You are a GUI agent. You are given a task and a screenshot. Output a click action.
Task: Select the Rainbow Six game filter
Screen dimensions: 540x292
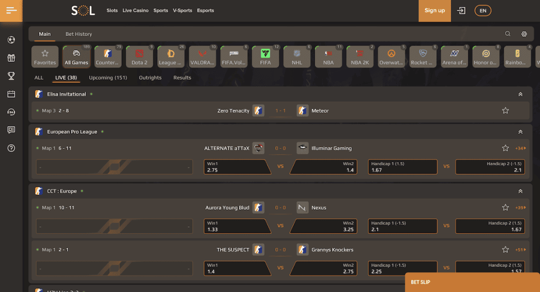coord(518,56)
